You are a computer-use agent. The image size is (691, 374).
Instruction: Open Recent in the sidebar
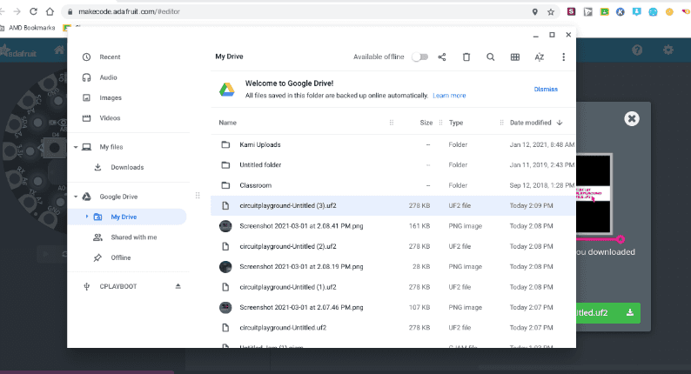pos(110,57)
